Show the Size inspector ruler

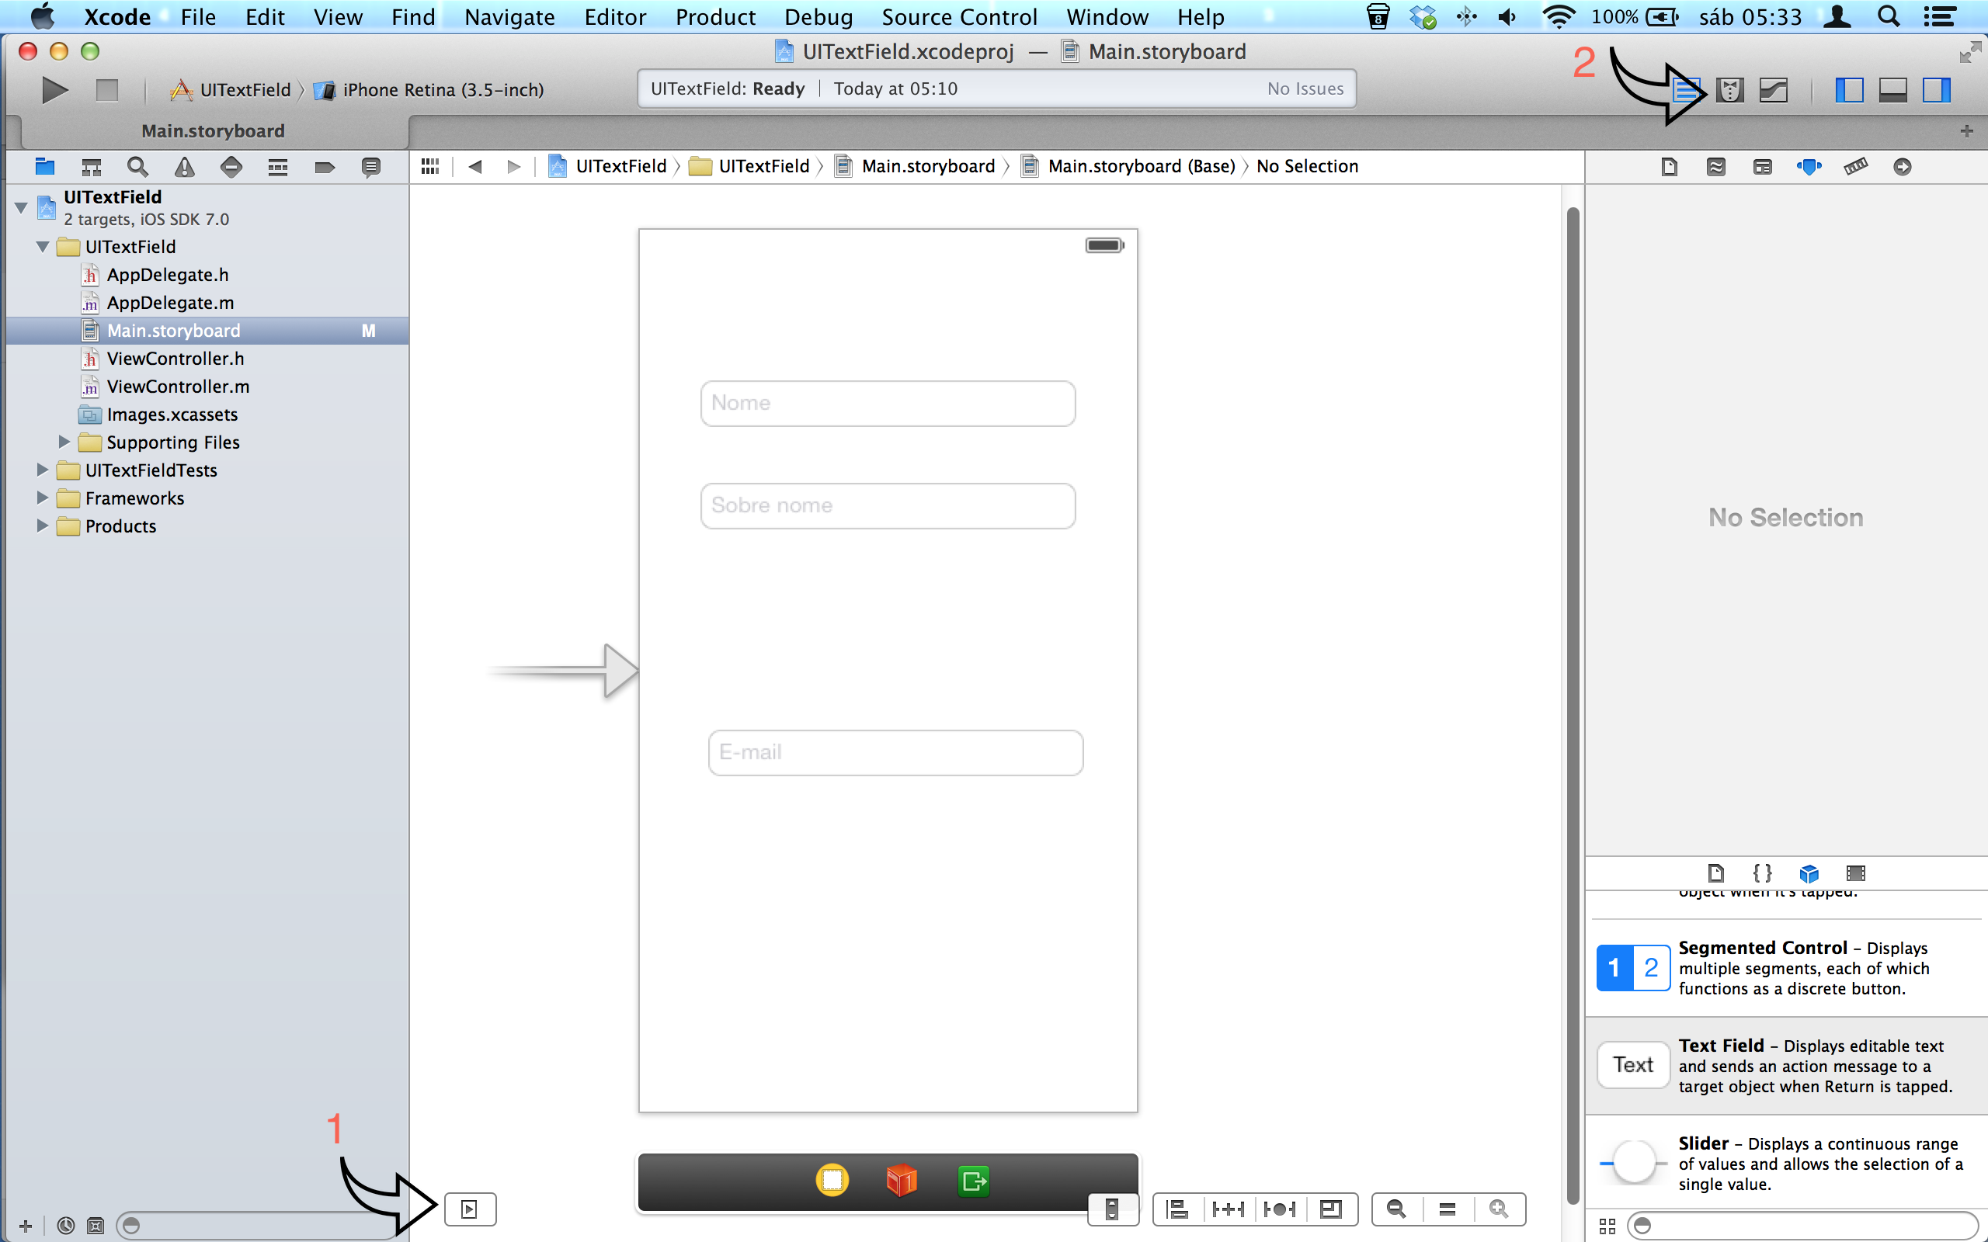click(x=1856, y=167)
